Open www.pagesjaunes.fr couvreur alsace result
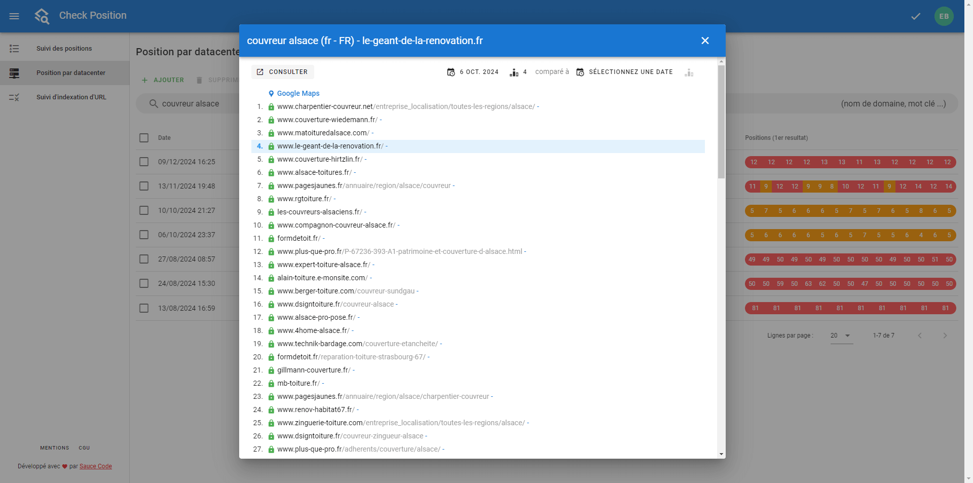Screen dimensions: 973x483 coord(364,185)
